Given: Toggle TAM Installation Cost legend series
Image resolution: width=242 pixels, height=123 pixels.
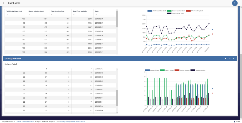Looking at the screenshot, I should [157, 11].
